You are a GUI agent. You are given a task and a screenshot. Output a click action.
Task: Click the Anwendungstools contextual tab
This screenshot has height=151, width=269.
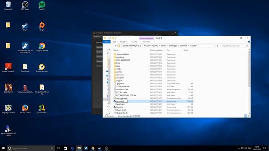[146, 38]
